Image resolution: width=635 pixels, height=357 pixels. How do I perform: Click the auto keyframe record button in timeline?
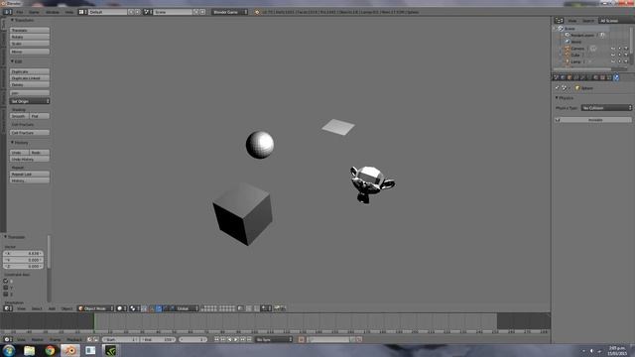pyautogui.click(x=302, y=339)
